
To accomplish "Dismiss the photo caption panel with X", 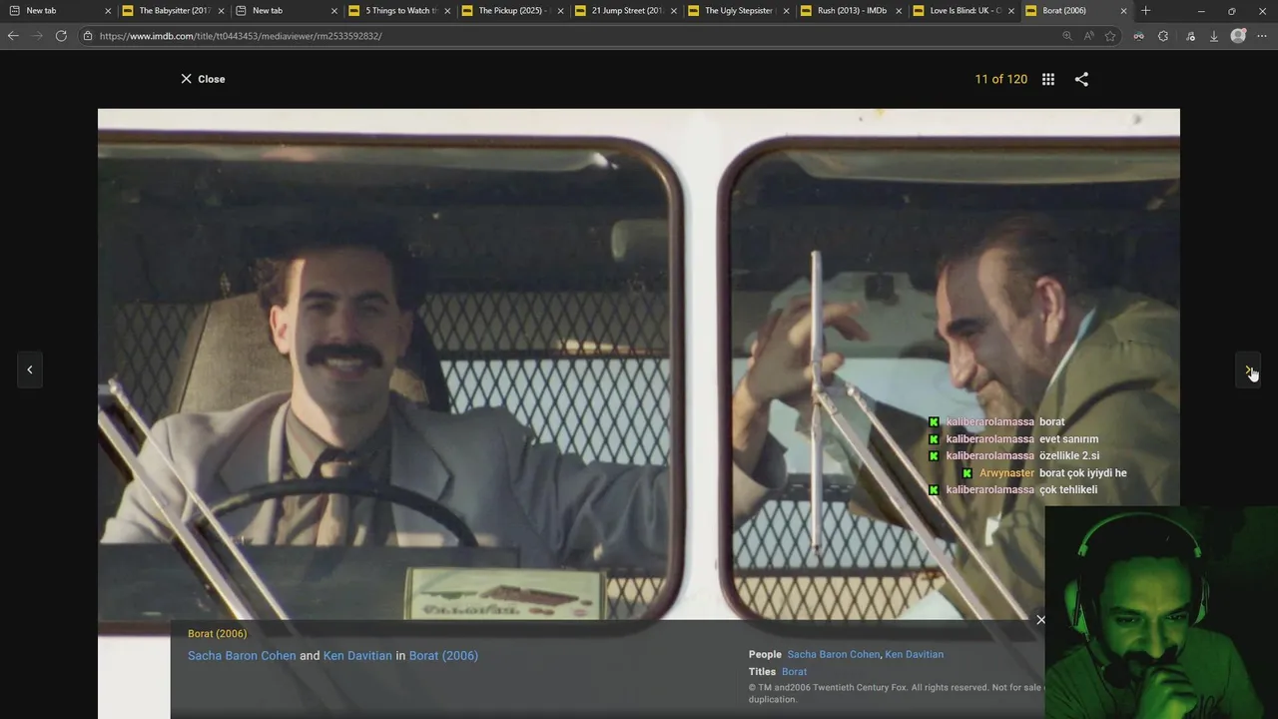I will 1040,620.
